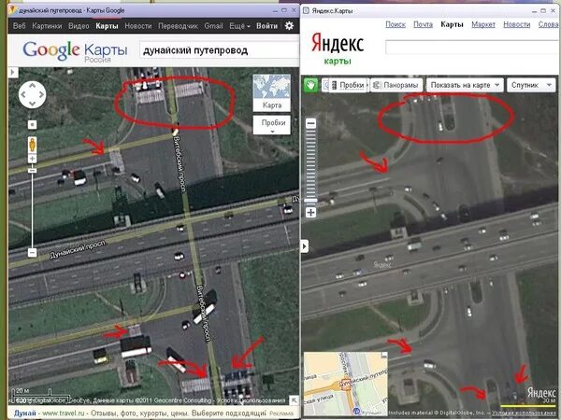Open Переводчик in the Google top bar
Image resolution: width=561 pixels, height=420 pixels.
(179, 26)
